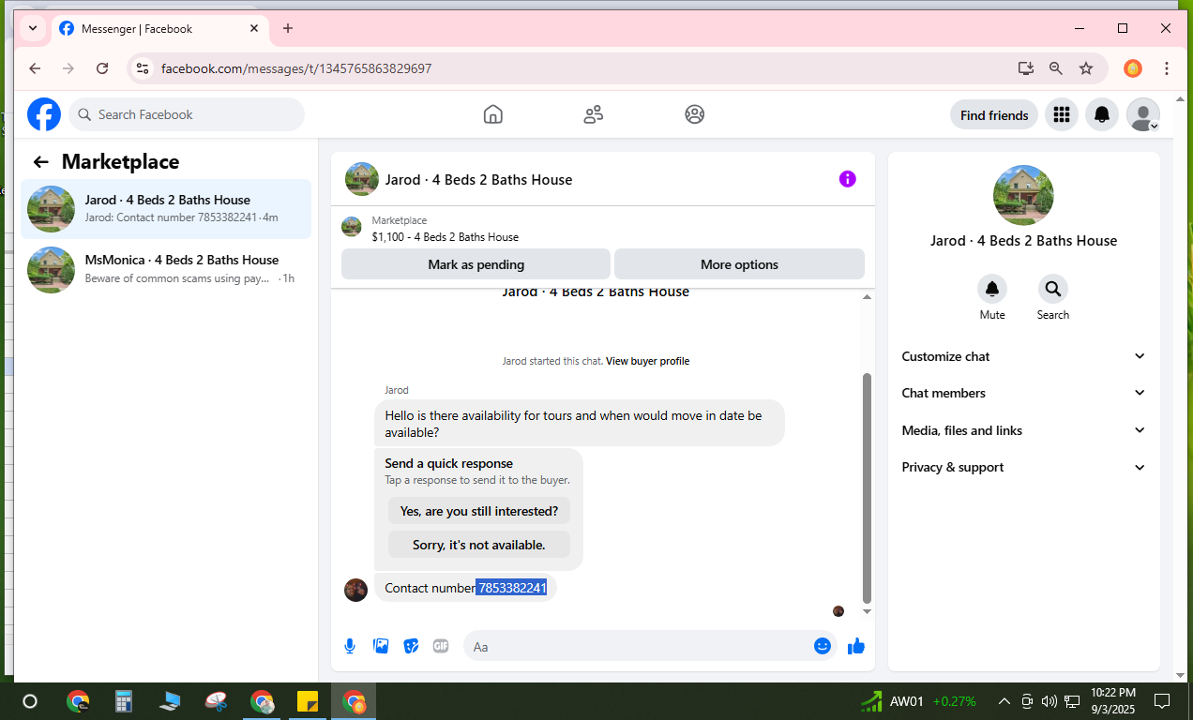Screen dimensions: 1193x720
Task: Record a voice clip with microphone icon
Action: coord(350,646)
